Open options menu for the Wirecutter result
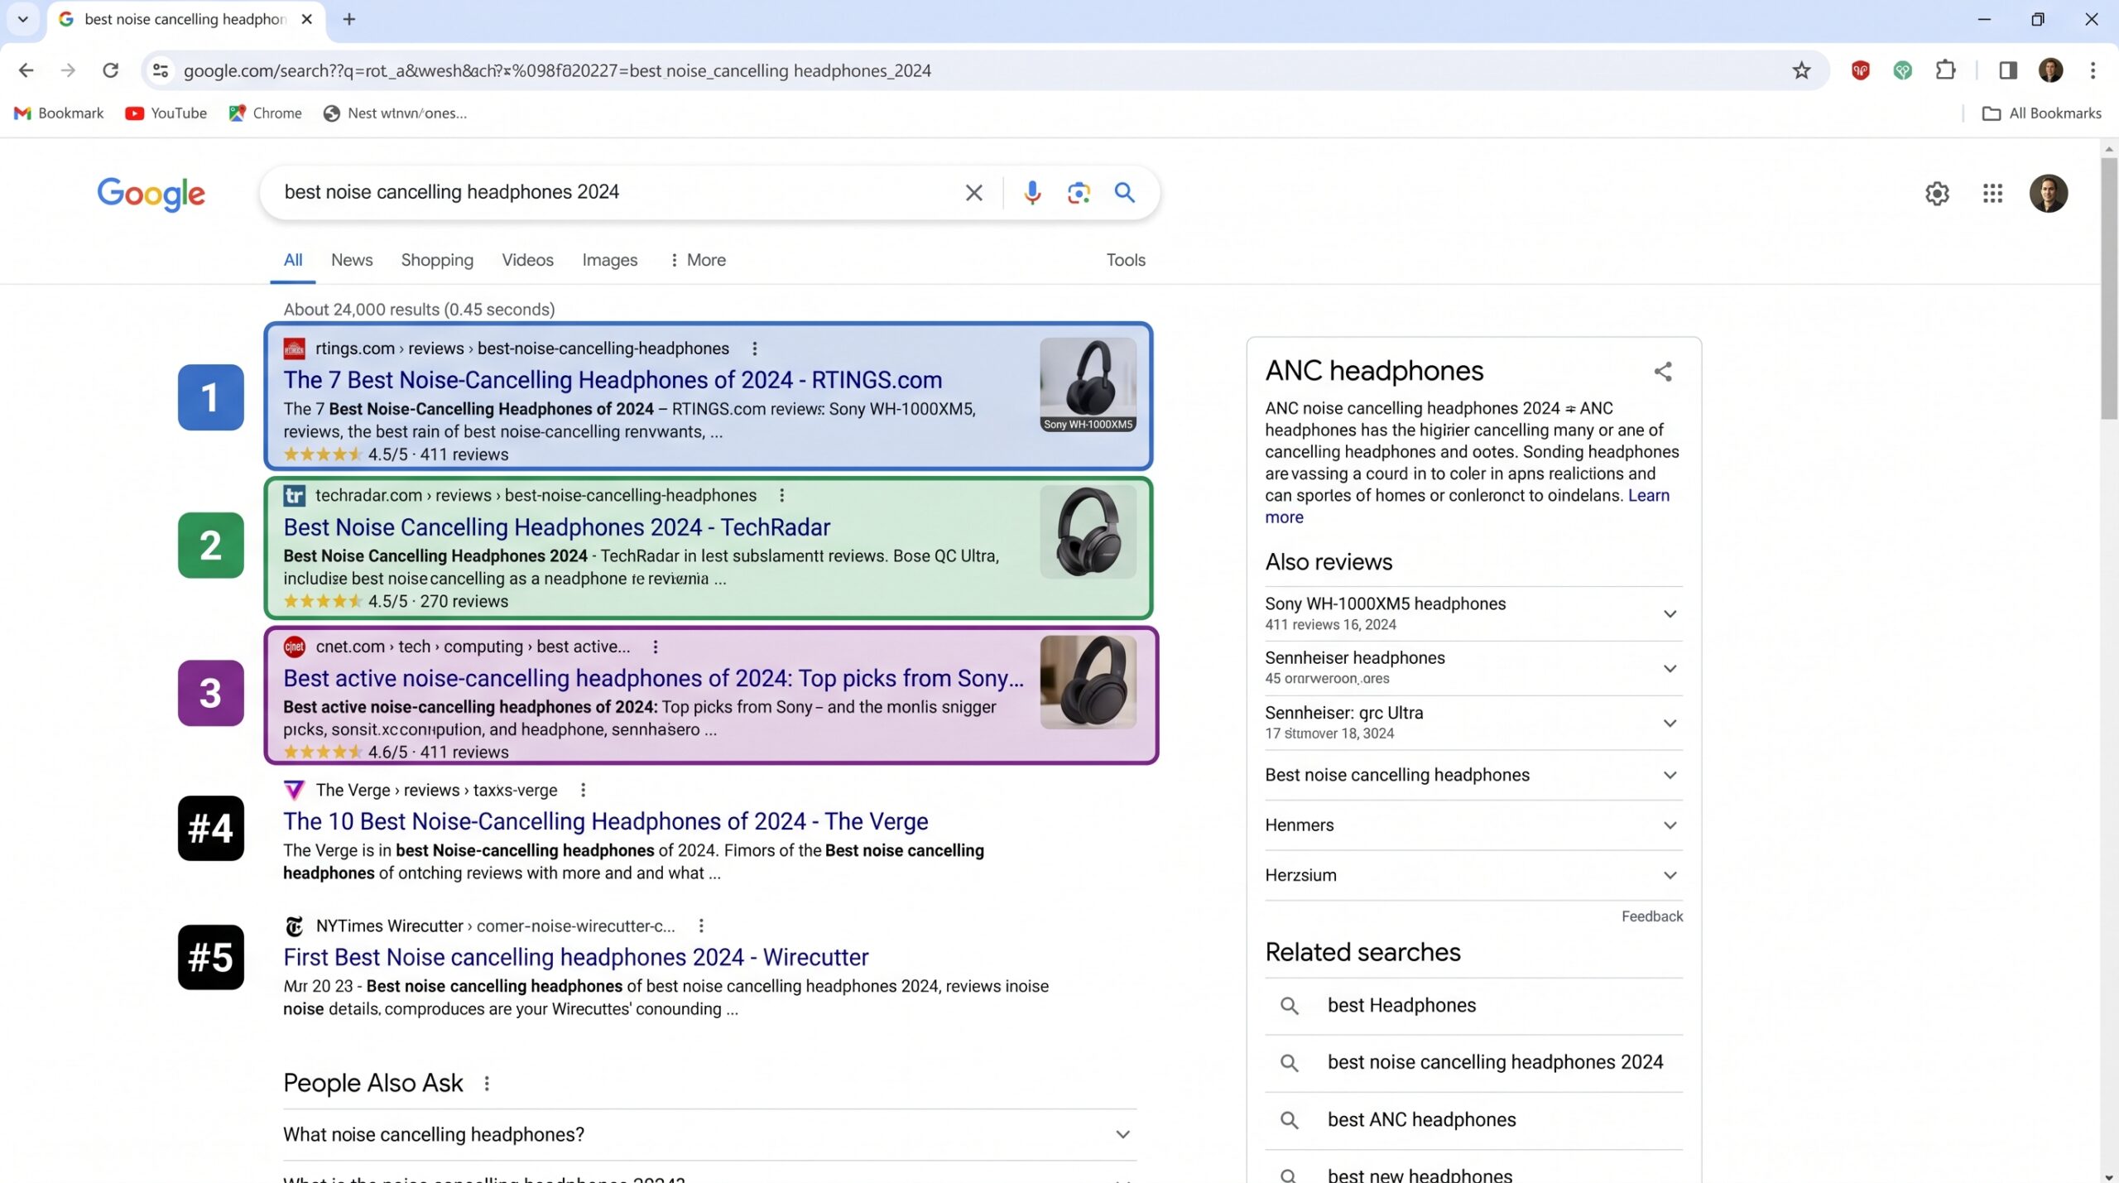Image resolution: width=2119 pixels, height=1183 pixels. 700,926
